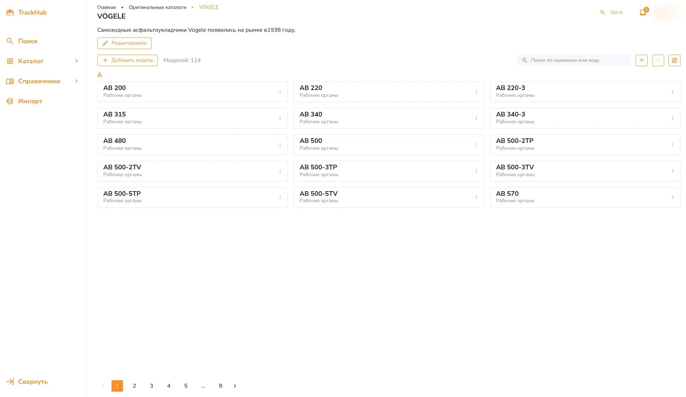Click the next page arrow
This screenshot has width=686, height=397.
pos(235,386)
